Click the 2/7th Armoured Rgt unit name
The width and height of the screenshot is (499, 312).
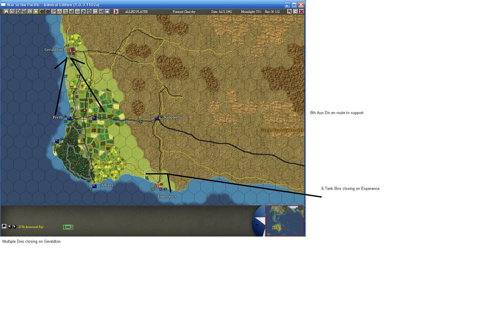(31, 227)
